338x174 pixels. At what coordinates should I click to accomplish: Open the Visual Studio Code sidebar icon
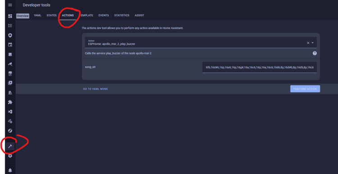coord(10,112)
